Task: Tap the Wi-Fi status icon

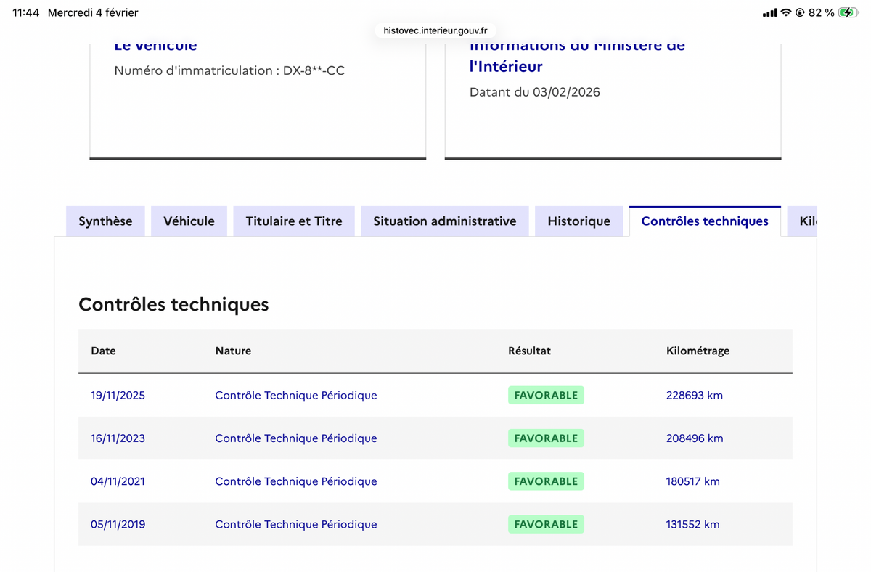Action: click(x=785, y=12)
